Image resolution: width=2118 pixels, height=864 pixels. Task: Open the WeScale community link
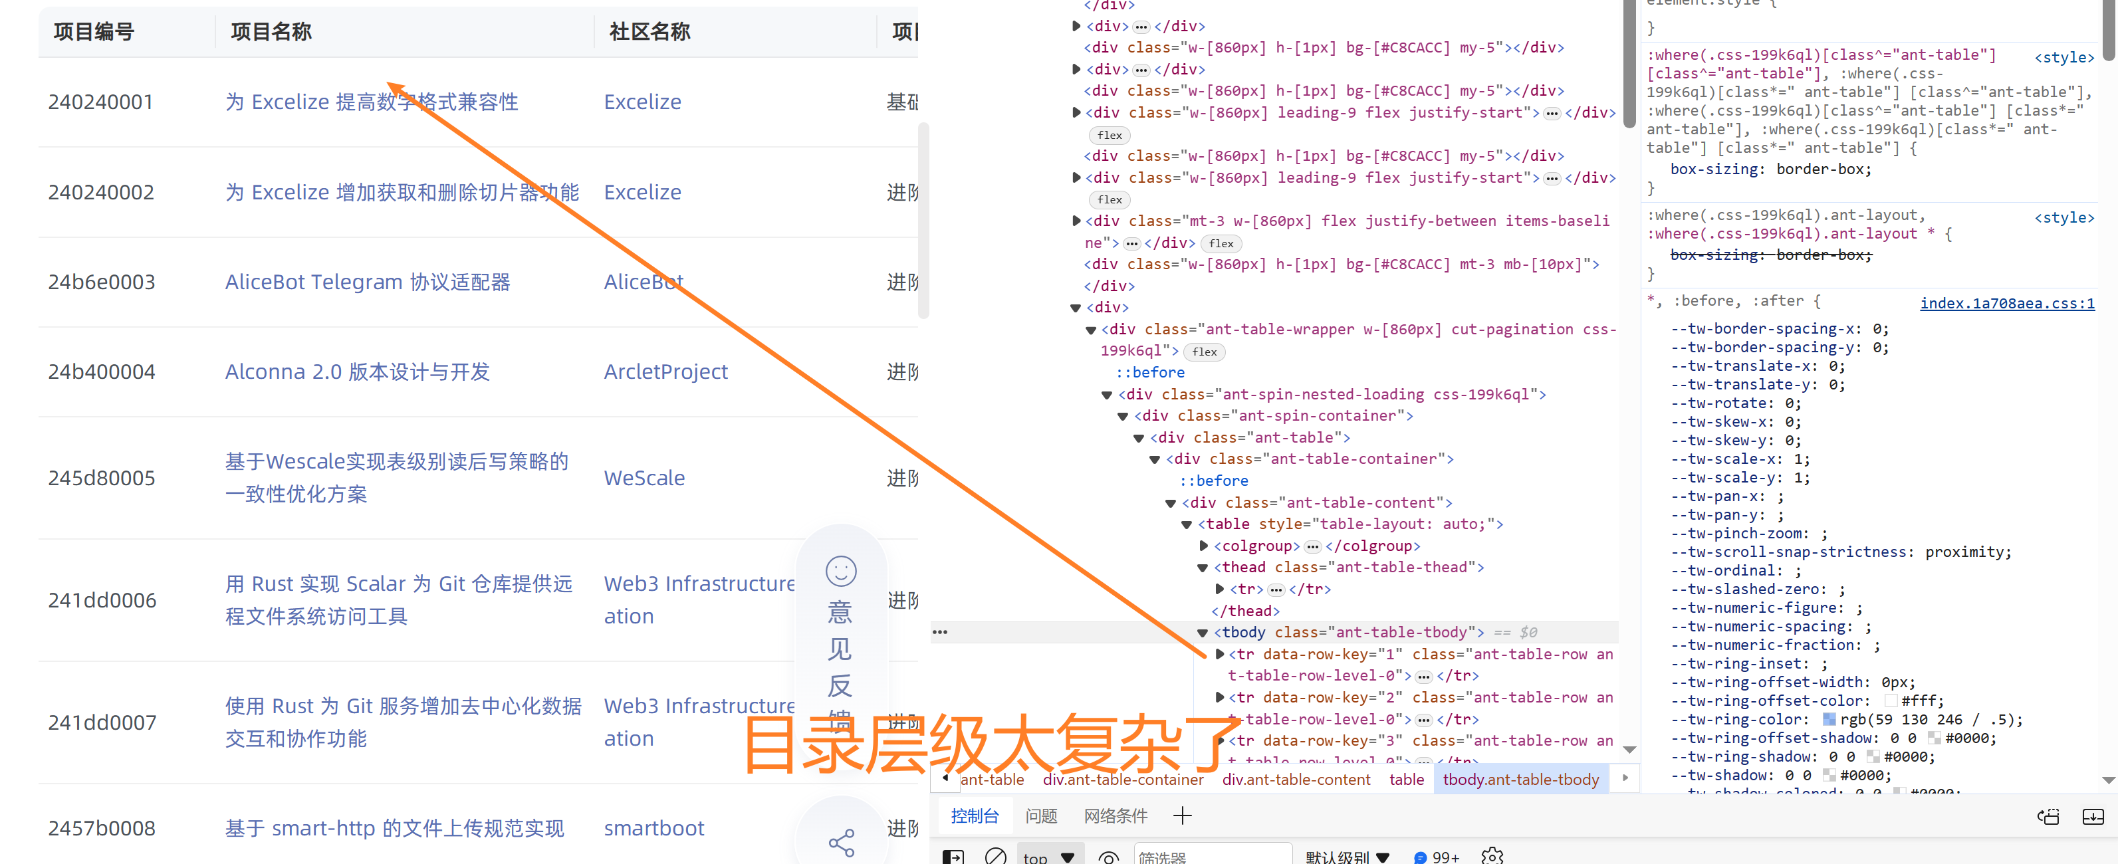click(644, 478)
